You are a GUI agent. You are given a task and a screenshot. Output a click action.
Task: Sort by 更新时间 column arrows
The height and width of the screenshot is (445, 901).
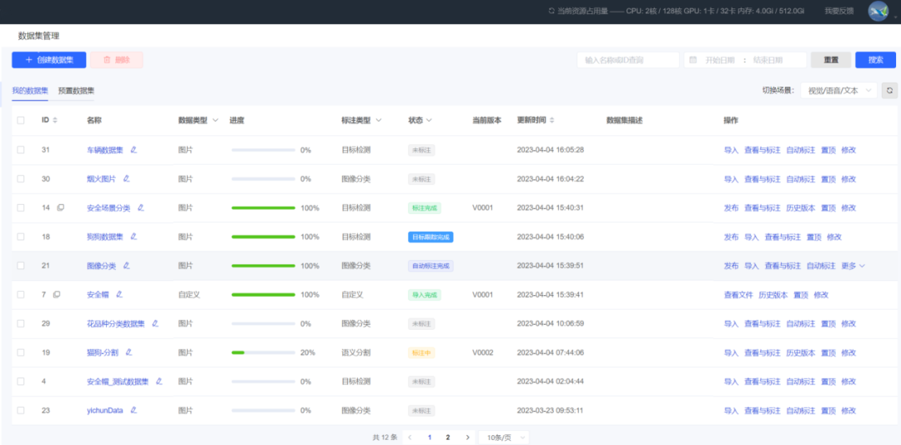click(x=551, y=121)
